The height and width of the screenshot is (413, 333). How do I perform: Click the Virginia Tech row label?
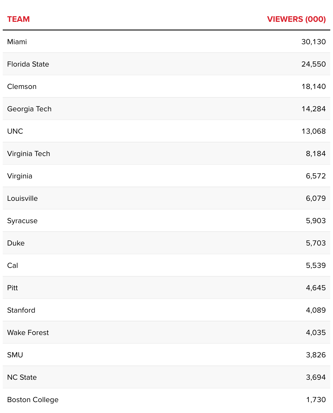point(29,154)
